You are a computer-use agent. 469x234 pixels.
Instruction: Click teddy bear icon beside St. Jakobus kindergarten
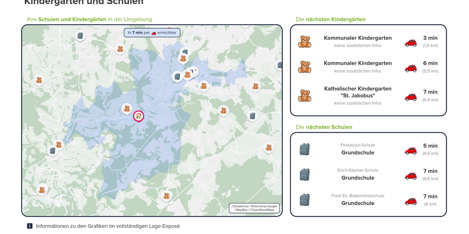[304, 96]
